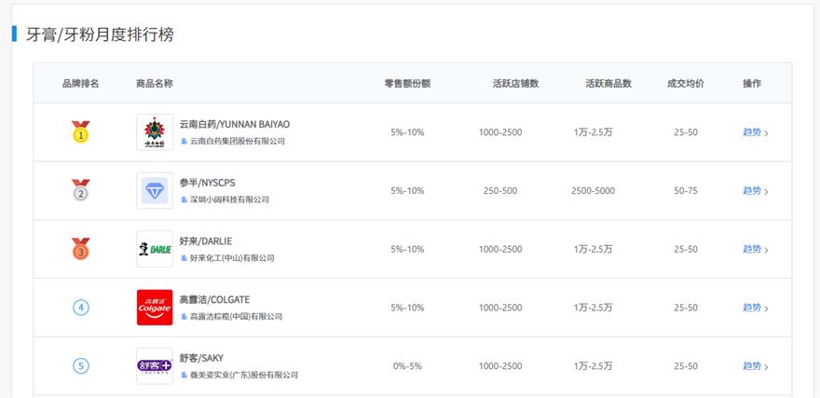Open the NYSCPS diamond brand logo
This screenshot has width=820, height=398.
point(154,191)
